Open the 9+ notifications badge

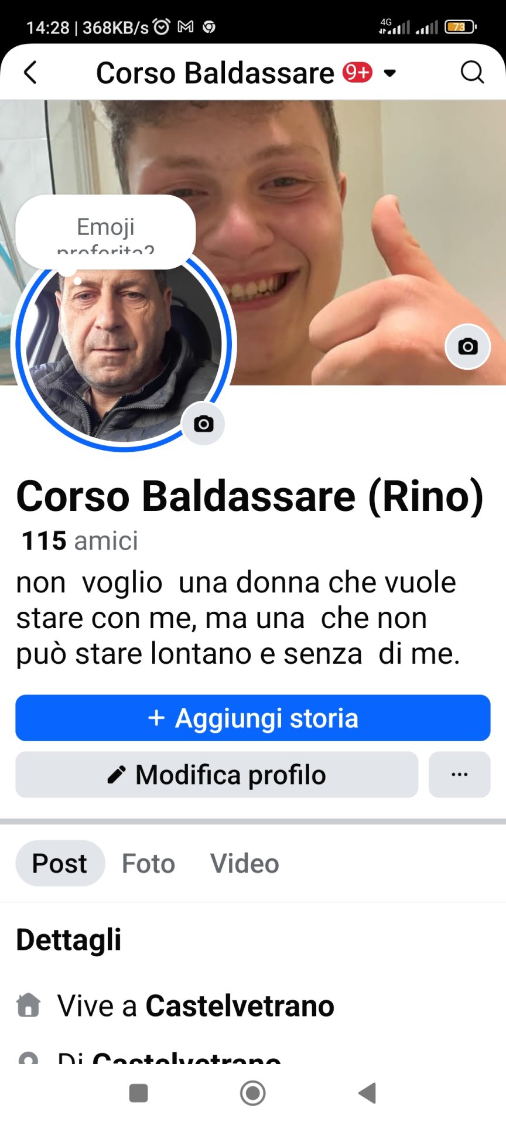(x=357, y=72)
